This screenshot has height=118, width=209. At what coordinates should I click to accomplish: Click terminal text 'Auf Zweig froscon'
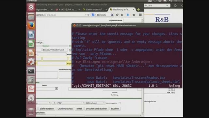point(91,58)
